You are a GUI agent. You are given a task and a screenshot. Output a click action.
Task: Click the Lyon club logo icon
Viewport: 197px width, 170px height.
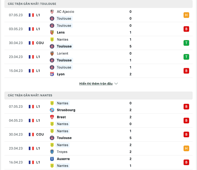(52, 74)
